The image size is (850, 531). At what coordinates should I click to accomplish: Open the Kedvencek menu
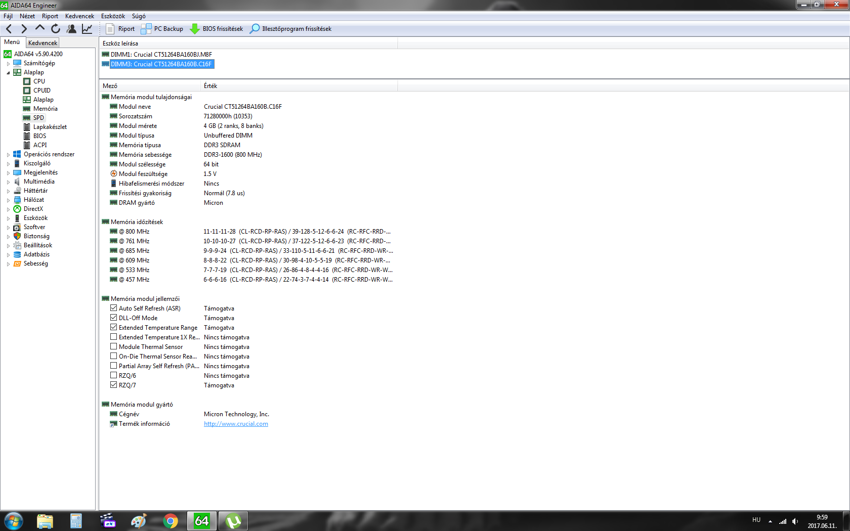pos(79,16)
